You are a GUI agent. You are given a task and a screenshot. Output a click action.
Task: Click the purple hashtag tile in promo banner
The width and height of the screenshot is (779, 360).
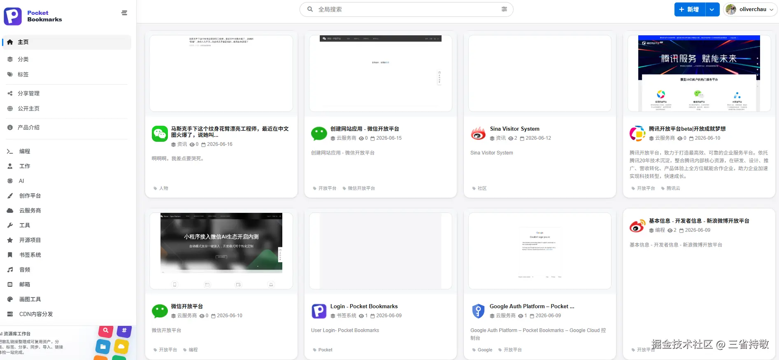124,331
